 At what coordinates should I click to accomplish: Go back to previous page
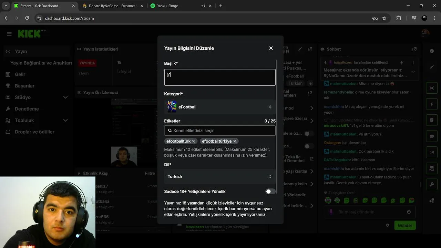6,18
